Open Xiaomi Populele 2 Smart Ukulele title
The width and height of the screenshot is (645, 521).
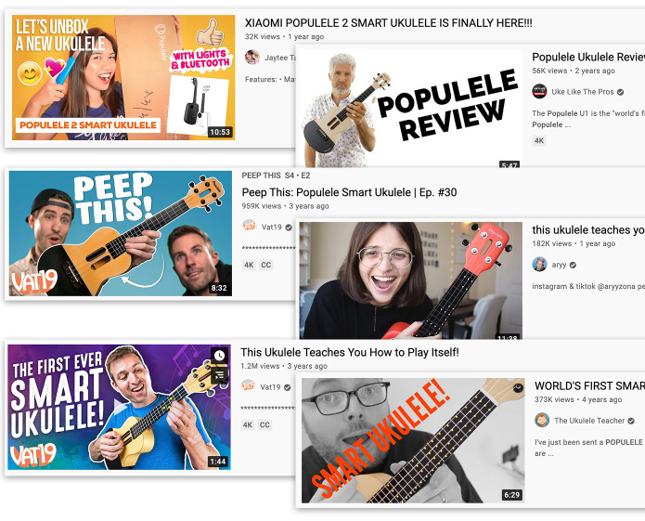[x=388, y=23]
